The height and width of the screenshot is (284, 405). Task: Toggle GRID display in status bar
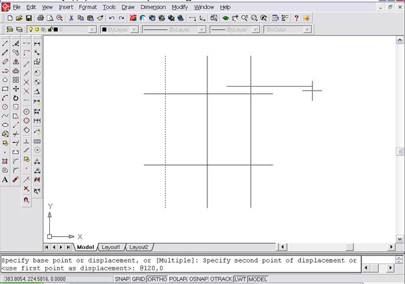pos(139,279)
